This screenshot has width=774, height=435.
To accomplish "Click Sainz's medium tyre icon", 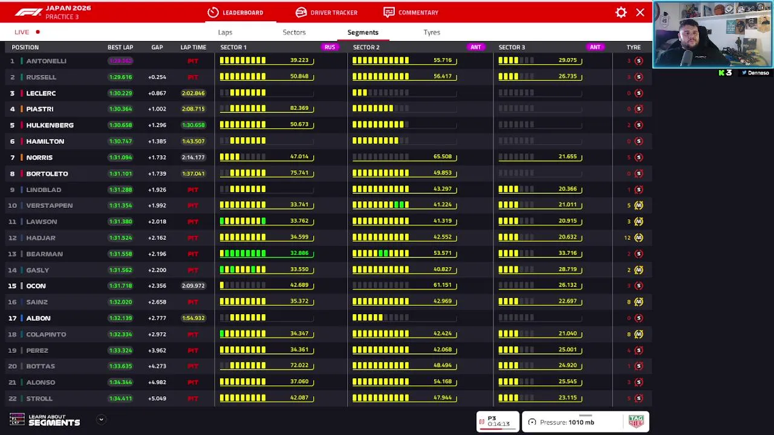I will (639, 302).
